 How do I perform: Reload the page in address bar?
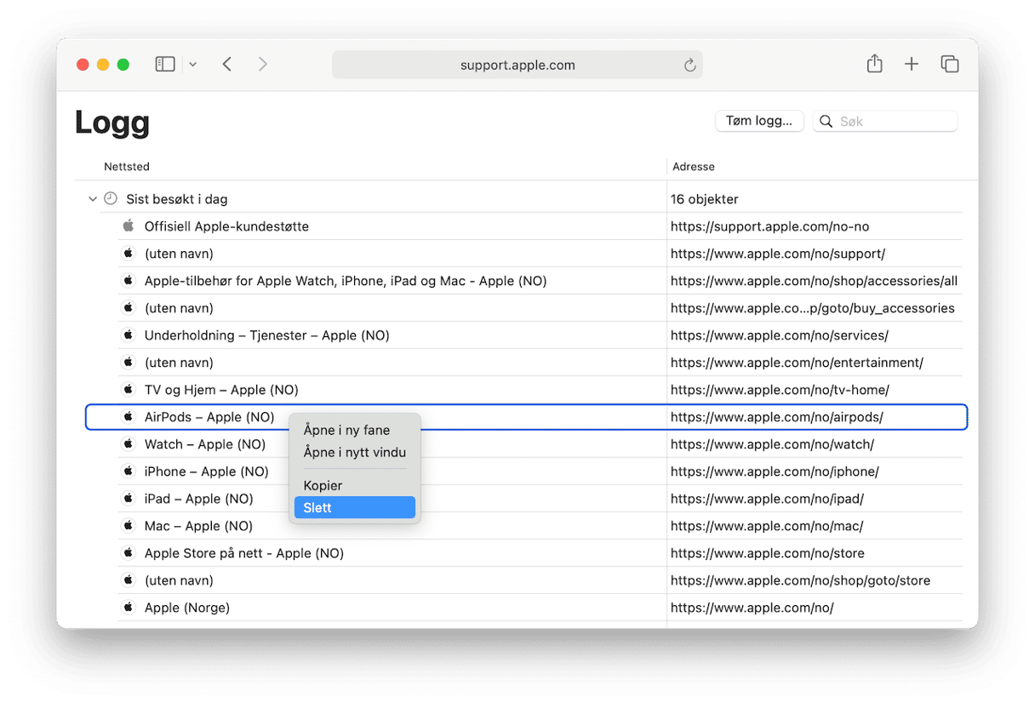689,66
